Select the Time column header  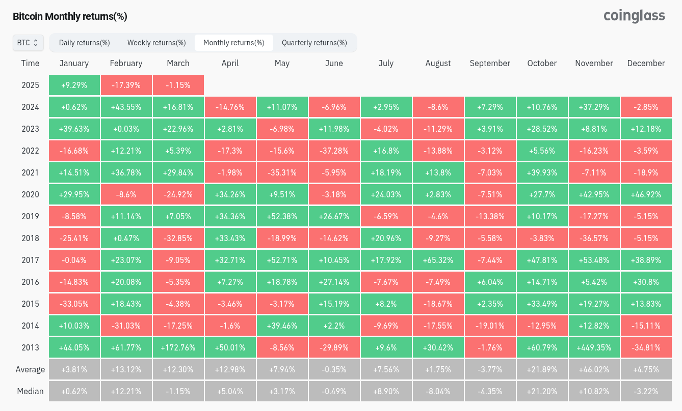coord(30,63)
